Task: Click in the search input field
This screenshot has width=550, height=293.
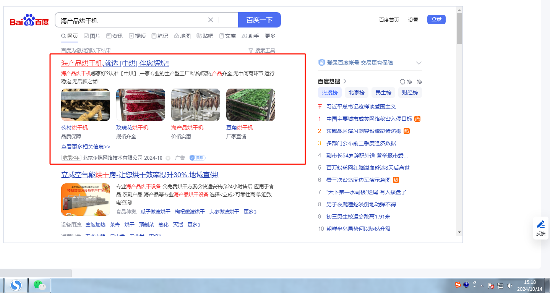Action: 130,20
